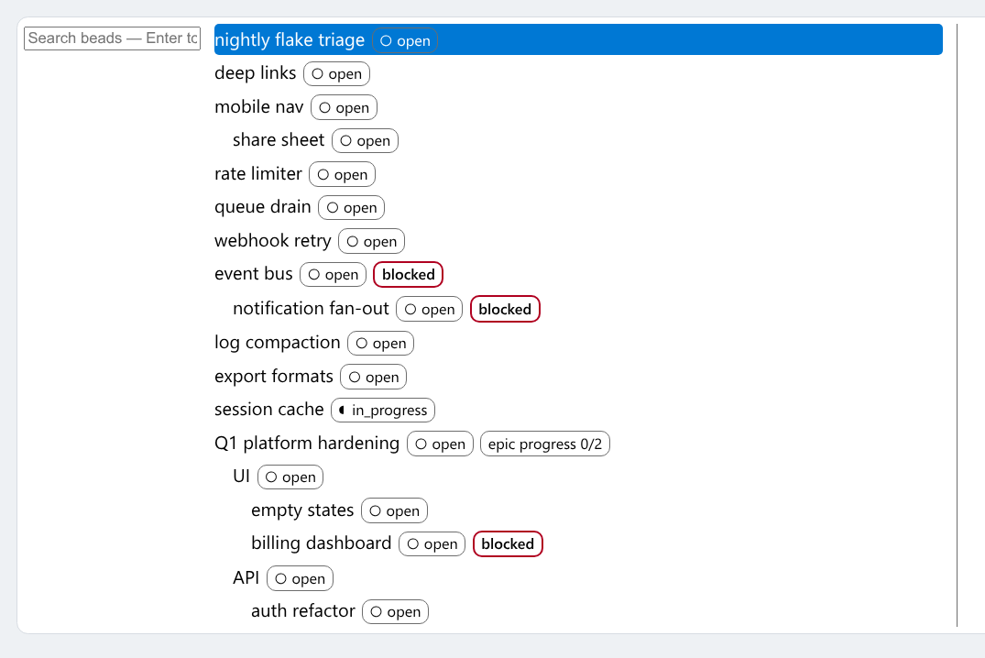Select the API group item
The height and width of the screenshot is (658, 985).
click(x=587, y=578)
